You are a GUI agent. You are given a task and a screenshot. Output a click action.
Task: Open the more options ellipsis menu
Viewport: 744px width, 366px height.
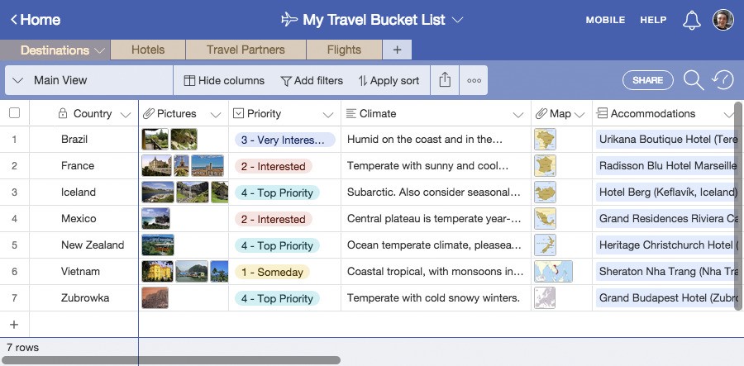click(x=474, y=81)
